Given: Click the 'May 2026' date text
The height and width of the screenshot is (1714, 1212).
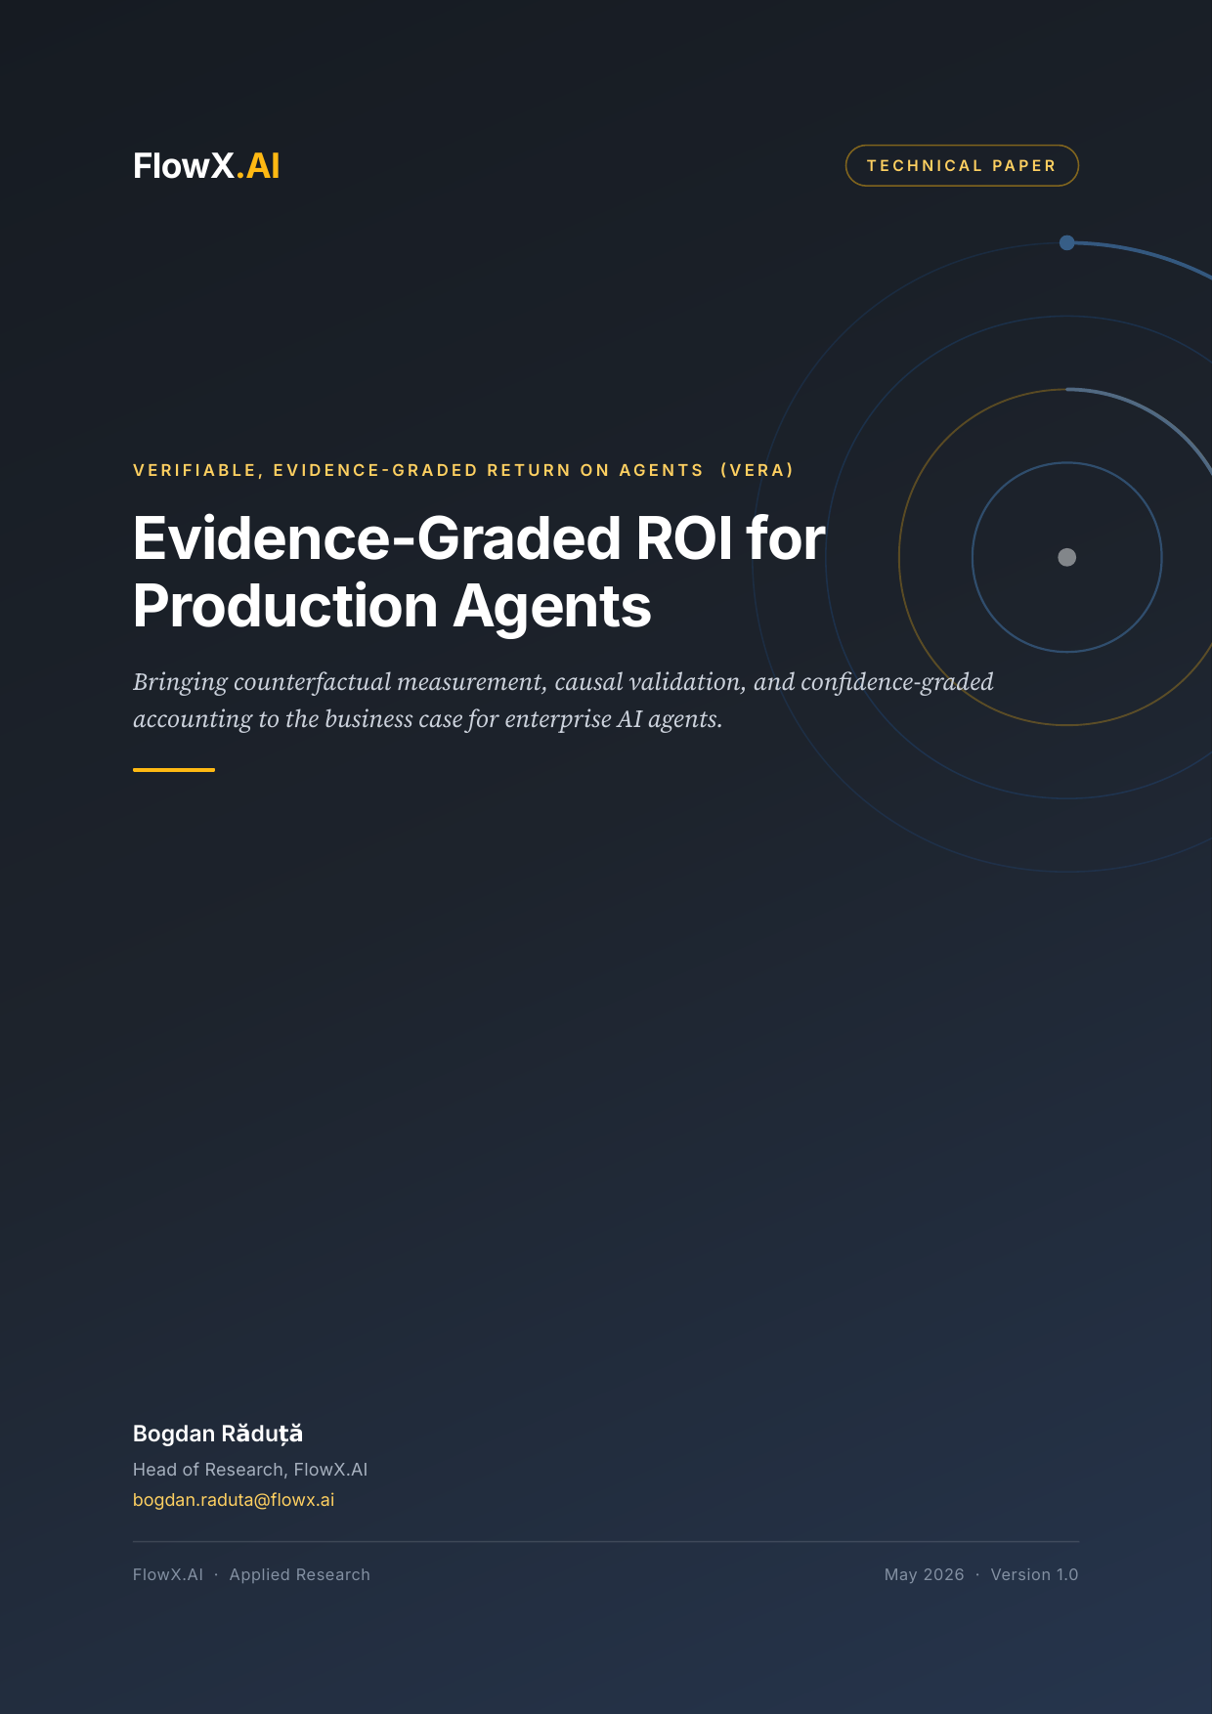Looking at the screenshot, I should click(x=925, y=1574).
